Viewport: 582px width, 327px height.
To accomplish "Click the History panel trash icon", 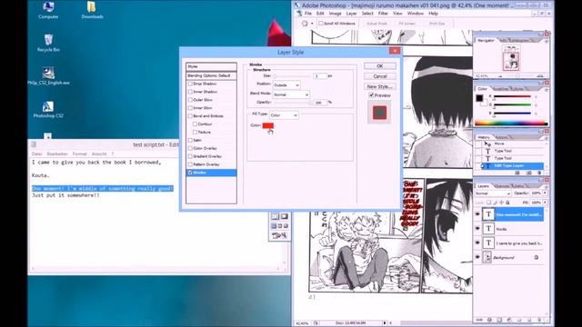I will [x=539, y=173].
